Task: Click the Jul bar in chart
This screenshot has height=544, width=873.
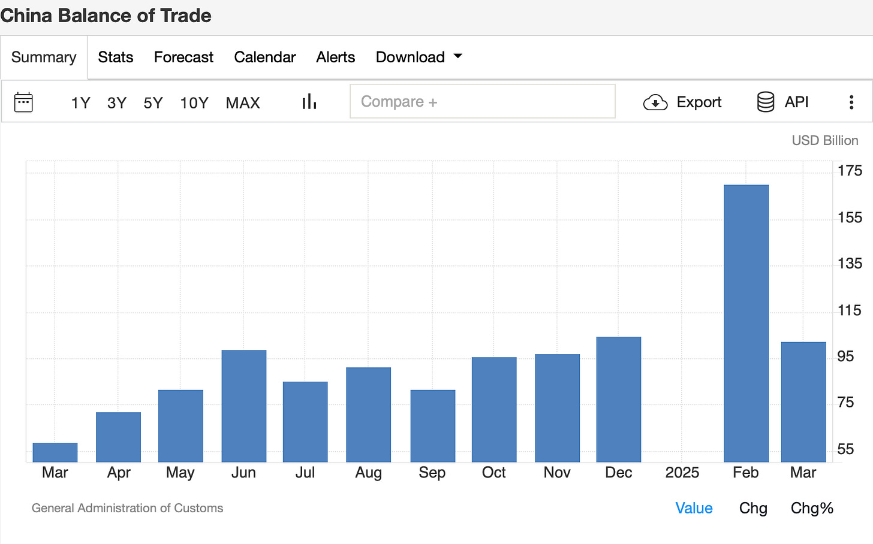Action: click(x=305, y=422)
